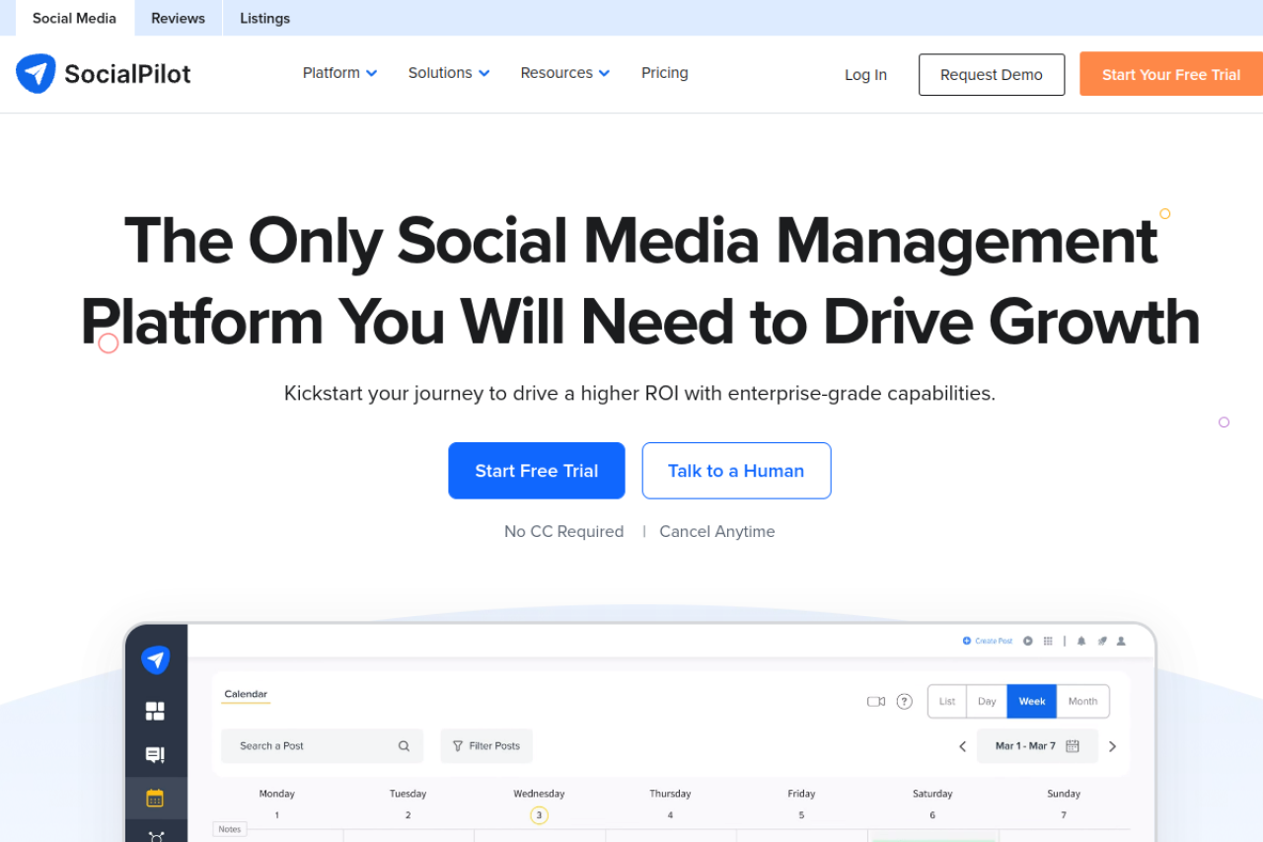The image size is (1263, 842).
Task: Click the magnifier icon in Search a Post
Action: pos(404,746)
